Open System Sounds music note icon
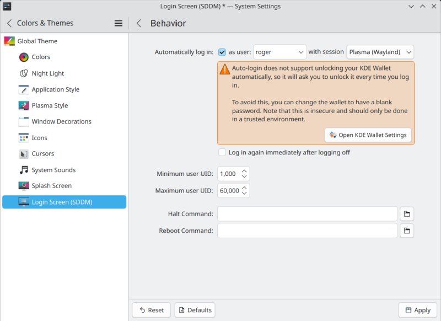 pos(24,170)
